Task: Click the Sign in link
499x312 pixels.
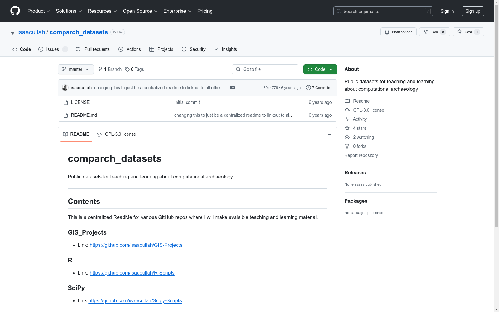Action: 447,11
